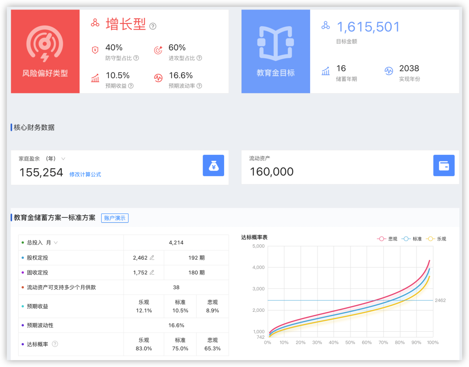Click the 修改计算公式 link

point(85,174)
